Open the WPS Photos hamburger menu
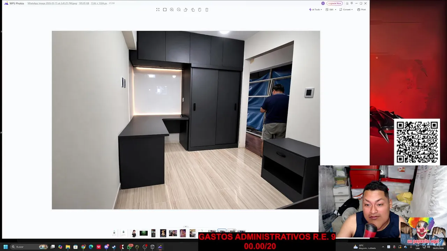The height and width of the screenshot is (251, 447). (347, 3)
